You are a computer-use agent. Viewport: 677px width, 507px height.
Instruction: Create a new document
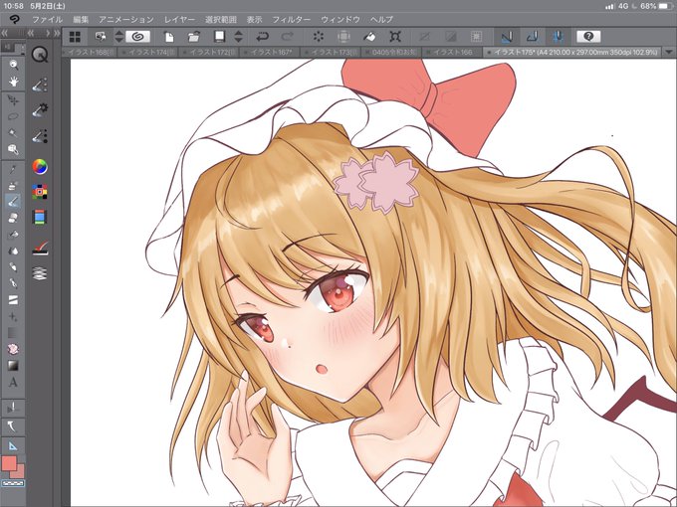pos(169,37)
